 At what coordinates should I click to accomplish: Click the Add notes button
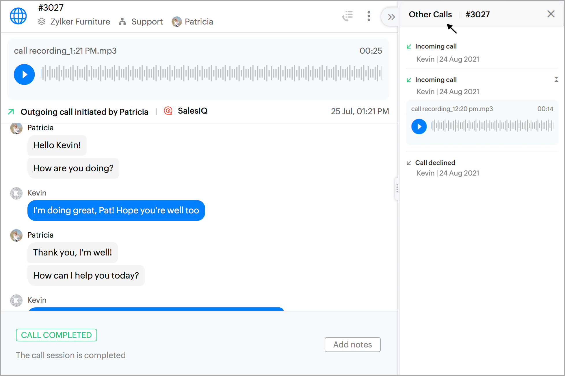click(x=352, y=345)
